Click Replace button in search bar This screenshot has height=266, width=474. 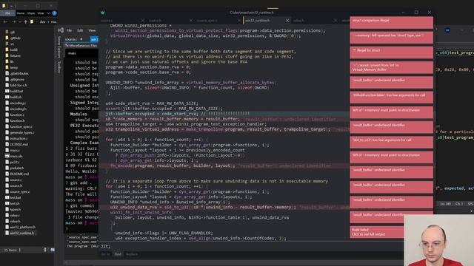(132, 254)
